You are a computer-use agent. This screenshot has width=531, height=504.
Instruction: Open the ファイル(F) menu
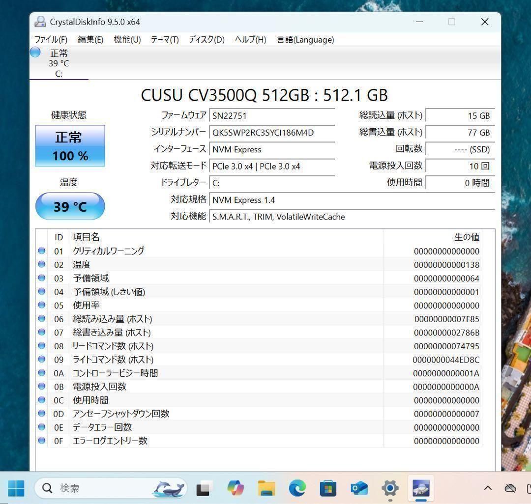(52, 40)
